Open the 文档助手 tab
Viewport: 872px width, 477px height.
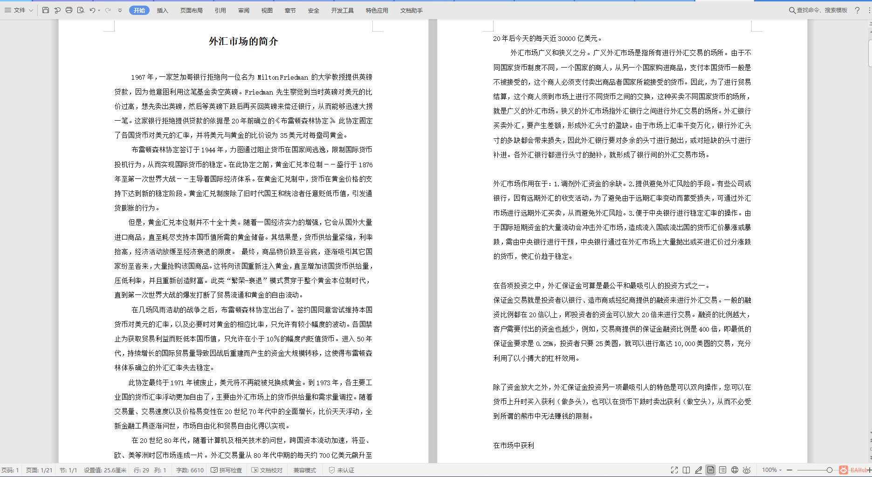(412, 10)
